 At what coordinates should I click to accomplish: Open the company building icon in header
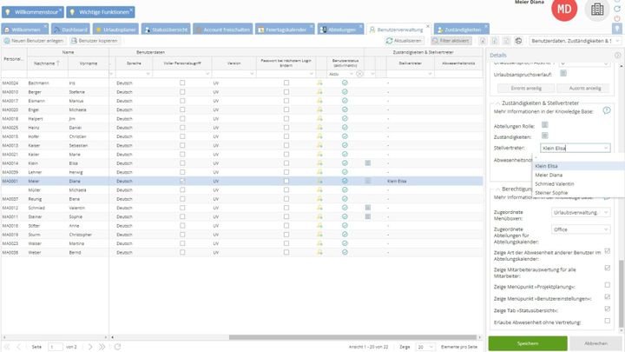[x=596, y=10]
